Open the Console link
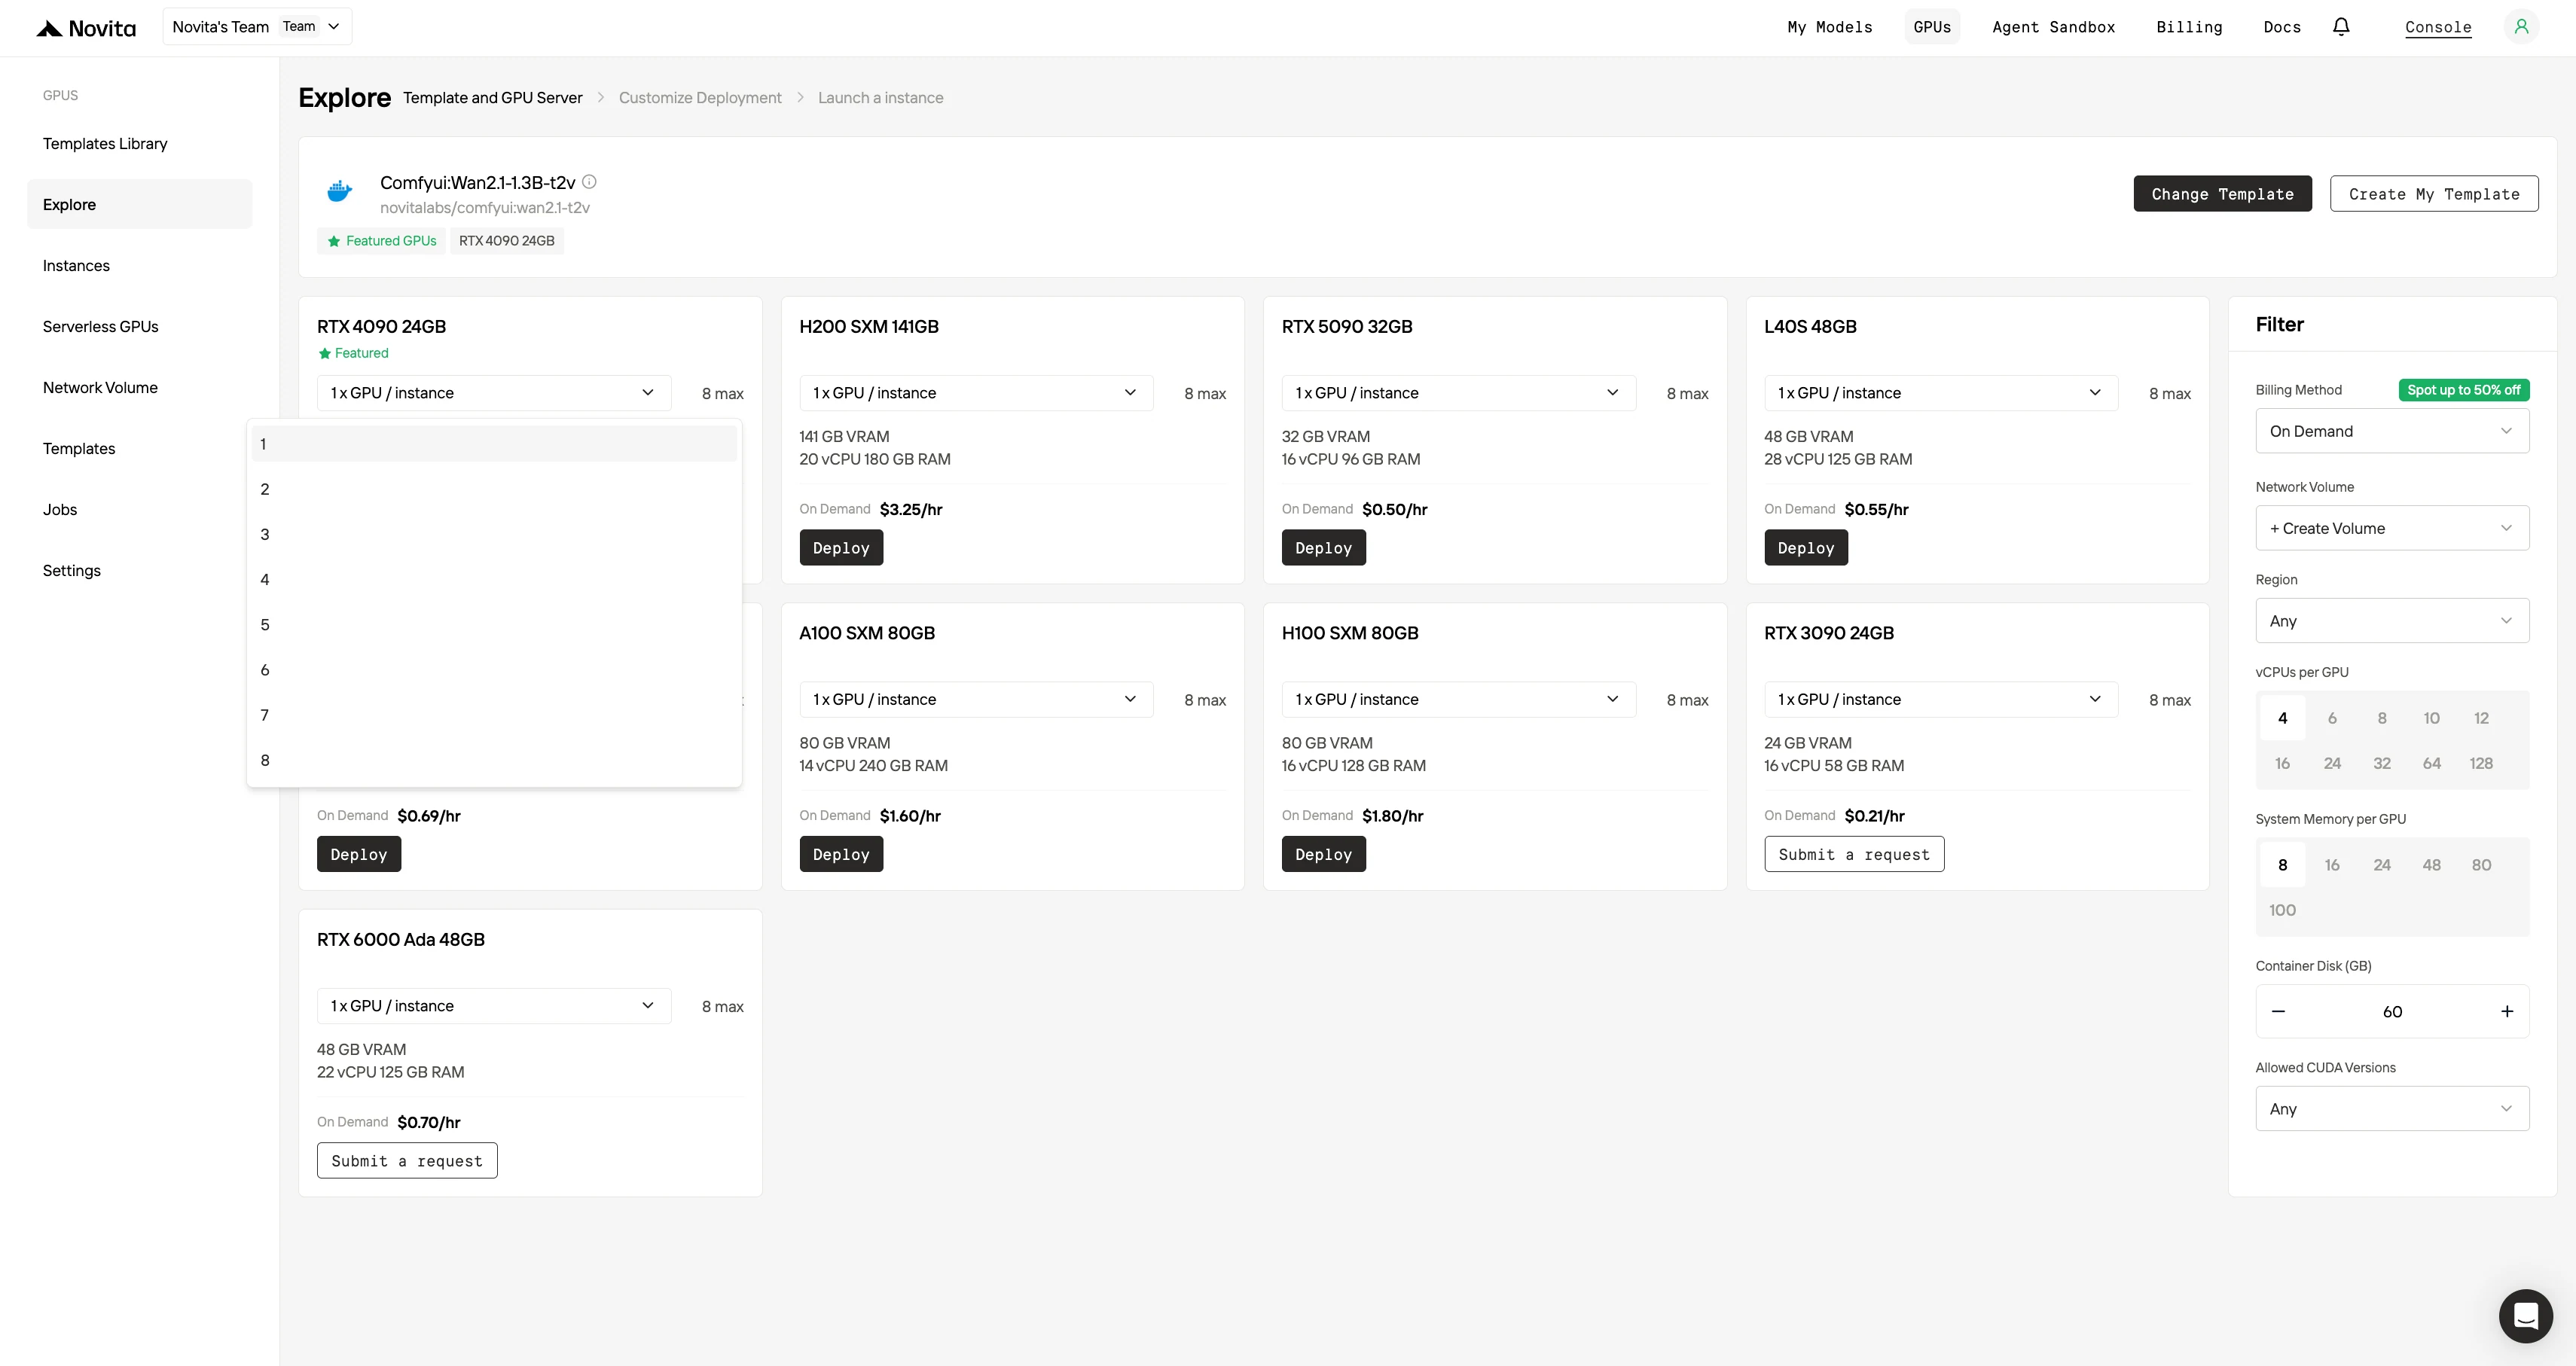This screenshot has height=1366, width=2576. tap(2438, 27)
